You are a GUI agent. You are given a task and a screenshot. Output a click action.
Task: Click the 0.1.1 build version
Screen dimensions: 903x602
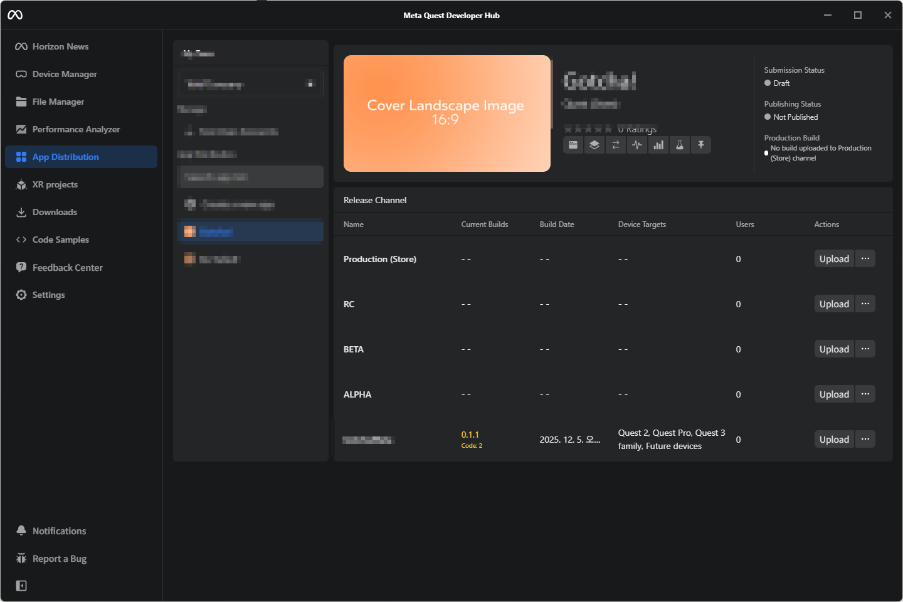tap(470, 435)
